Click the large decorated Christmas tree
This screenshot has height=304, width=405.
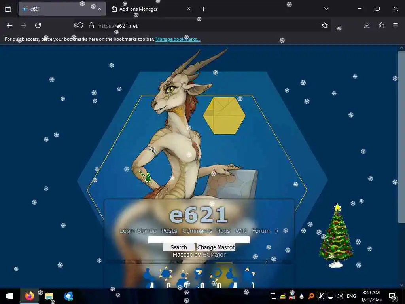336,236
